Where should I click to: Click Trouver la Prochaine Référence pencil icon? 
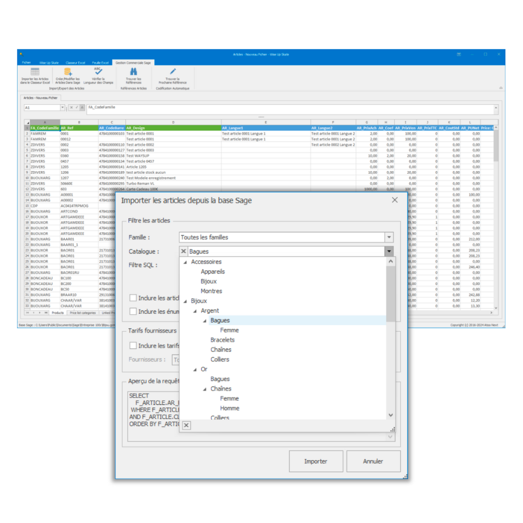[x=173, y=72]
